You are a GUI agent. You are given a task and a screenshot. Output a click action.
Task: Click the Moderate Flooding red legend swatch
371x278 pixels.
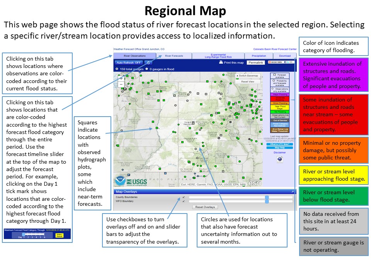click(280, 99)
